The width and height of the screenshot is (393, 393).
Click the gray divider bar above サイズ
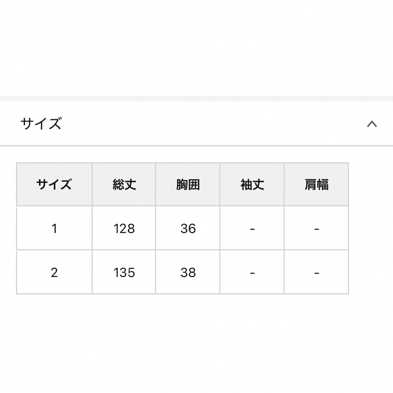tap(196, 99)
